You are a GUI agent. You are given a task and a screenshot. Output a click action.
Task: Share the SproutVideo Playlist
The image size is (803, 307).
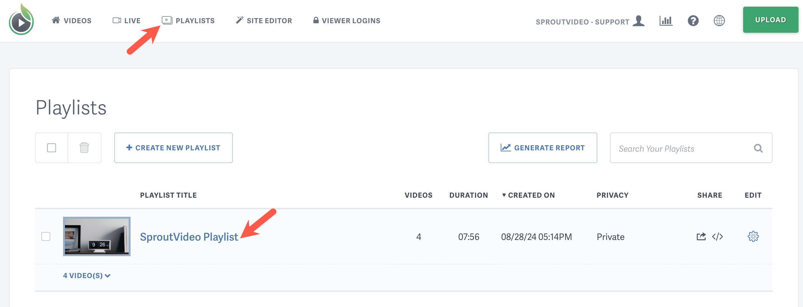[700, 236]
